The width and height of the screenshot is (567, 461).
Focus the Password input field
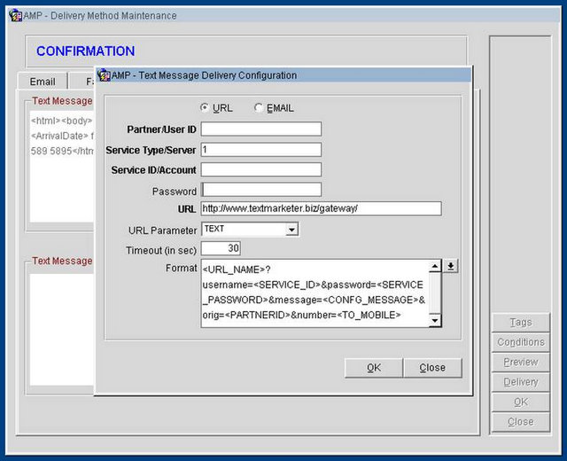[260, 190]
